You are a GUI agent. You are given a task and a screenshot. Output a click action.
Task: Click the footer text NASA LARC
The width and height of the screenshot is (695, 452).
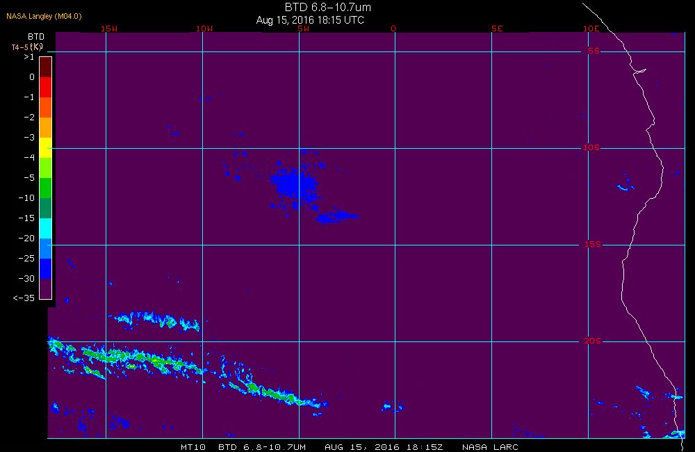click(490, 447)
